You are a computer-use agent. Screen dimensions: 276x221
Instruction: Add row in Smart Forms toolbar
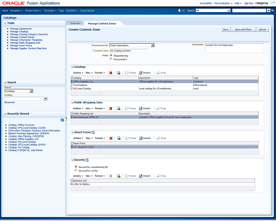coord(119,138)
